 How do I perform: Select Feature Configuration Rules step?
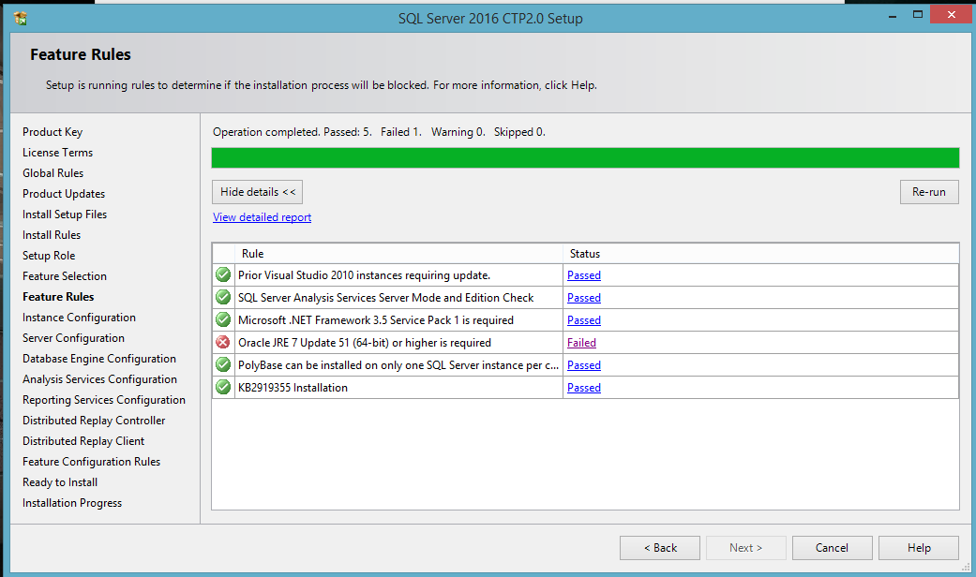(92, 462)
